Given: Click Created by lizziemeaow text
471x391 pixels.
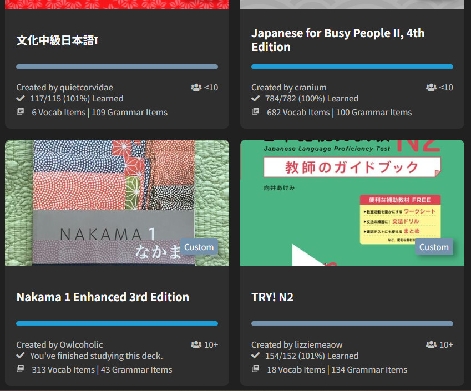Looking at the screenshot, I should [297, 344].
